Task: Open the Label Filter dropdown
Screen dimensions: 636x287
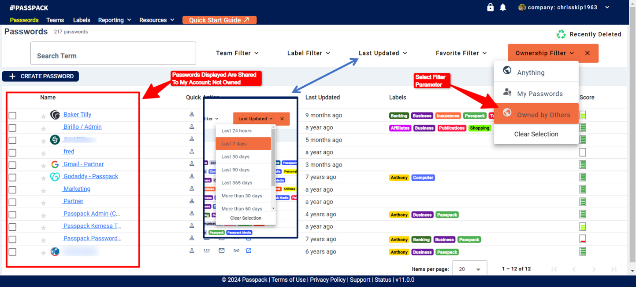Action: (x=309, y=53)
